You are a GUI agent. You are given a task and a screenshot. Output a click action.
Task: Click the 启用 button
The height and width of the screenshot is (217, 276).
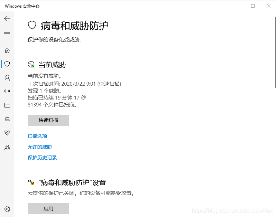(48, 209)
